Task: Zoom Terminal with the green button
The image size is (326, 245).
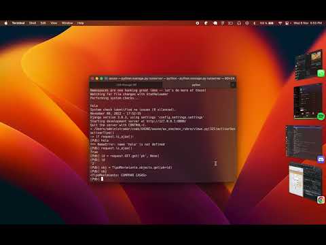Action: click(x=101, y=78)
